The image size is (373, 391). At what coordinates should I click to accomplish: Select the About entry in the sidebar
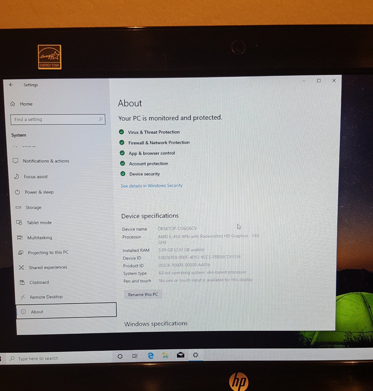(x=37, y=312)
